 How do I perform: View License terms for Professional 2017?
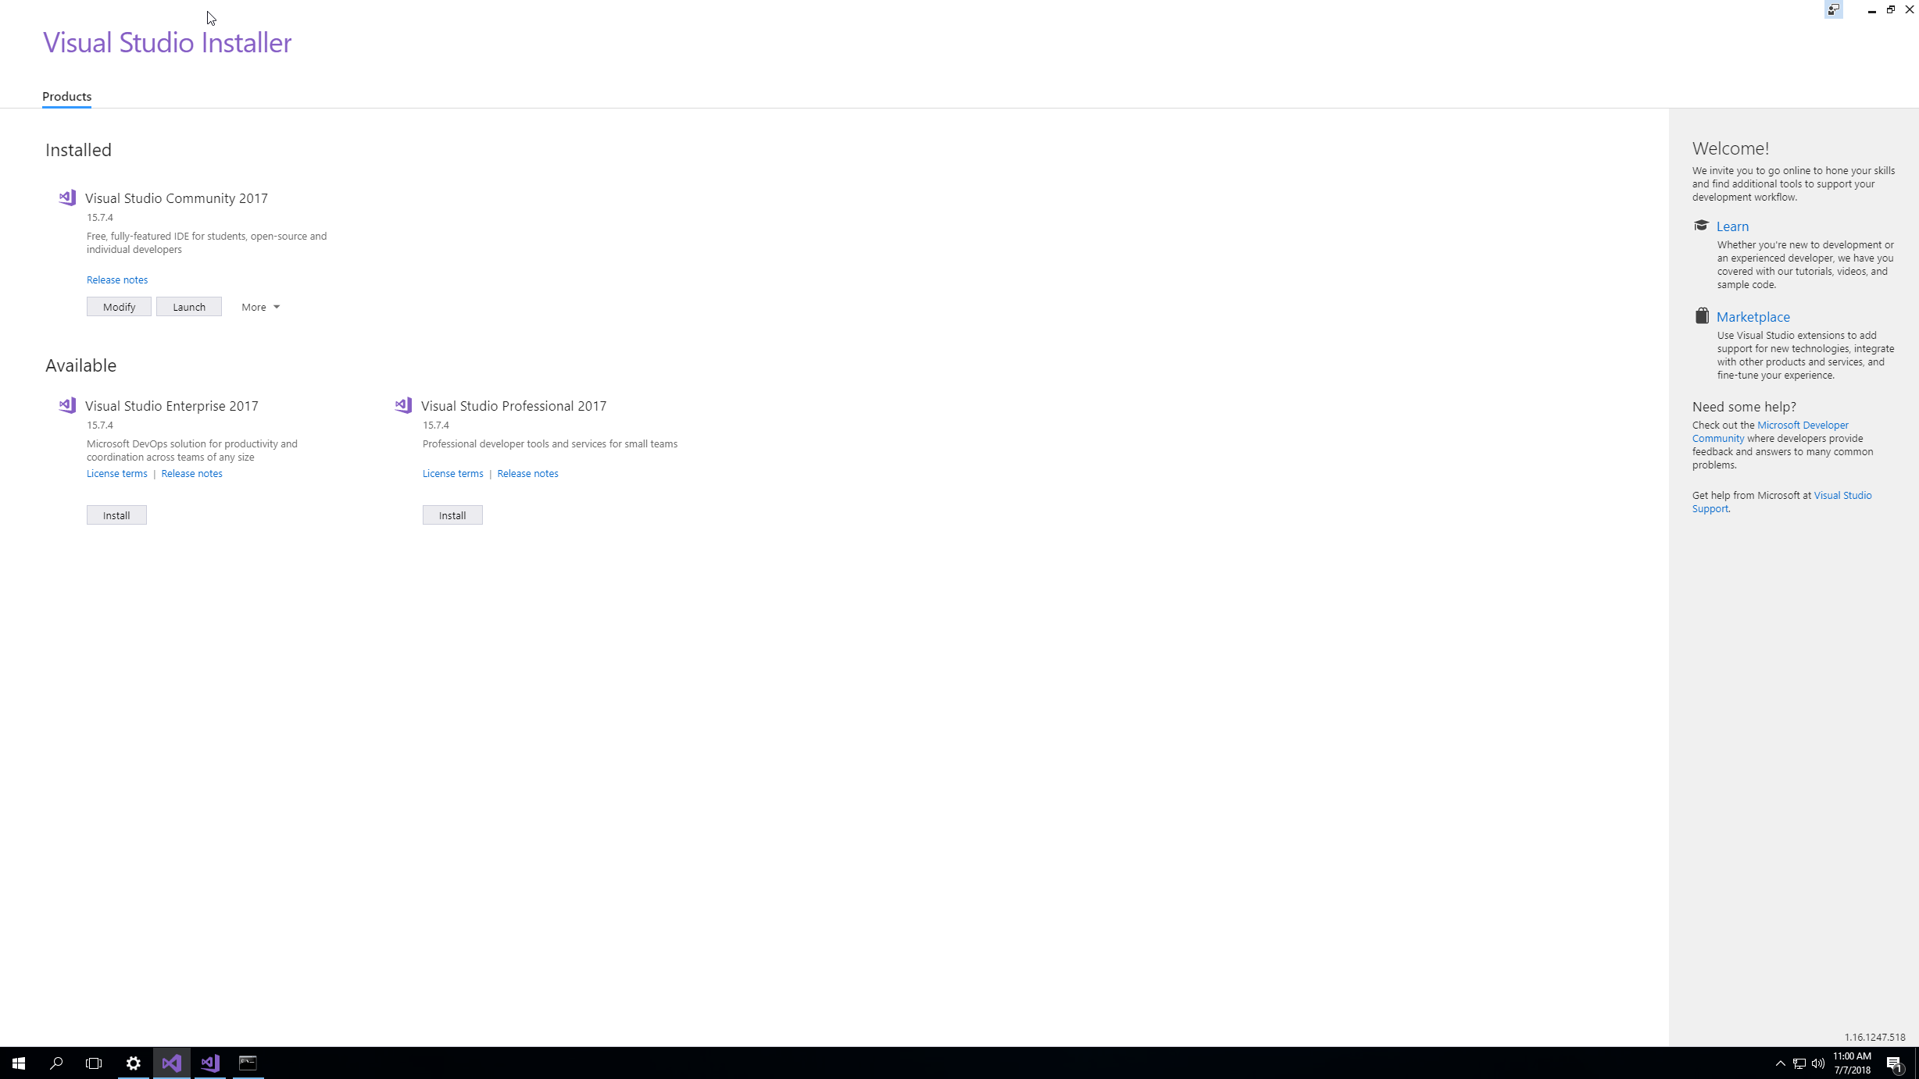[x=452, y=473]
